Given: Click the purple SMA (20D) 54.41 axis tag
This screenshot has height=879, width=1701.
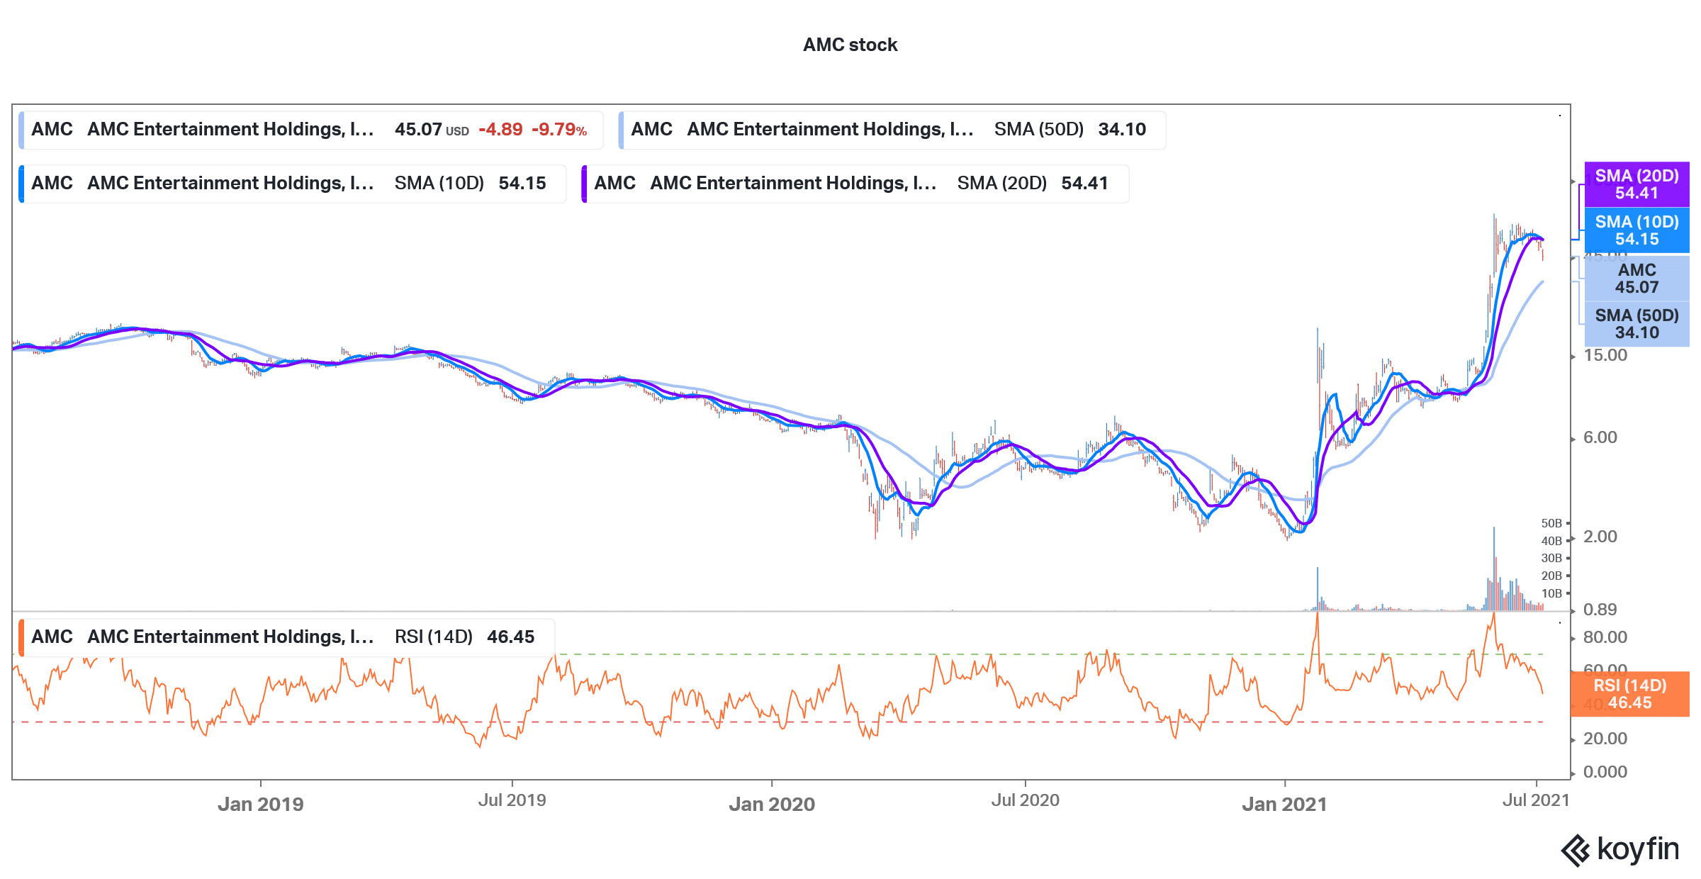Looking at the screenshot, I should click(1637, 184).
